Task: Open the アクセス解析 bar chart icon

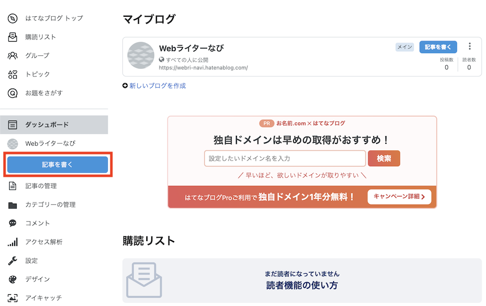Action: coord(13,242)
